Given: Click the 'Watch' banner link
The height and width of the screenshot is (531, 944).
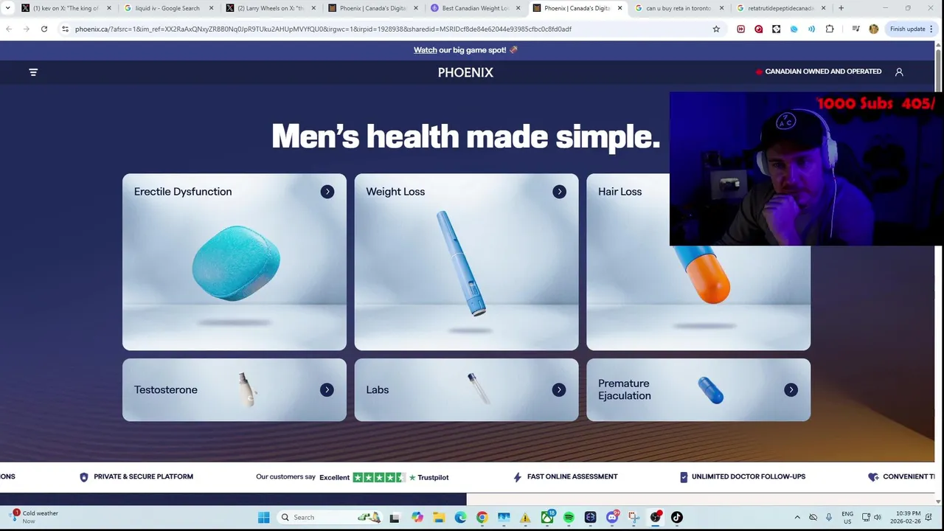Looking at the screenshot, I should pos(425,50).
